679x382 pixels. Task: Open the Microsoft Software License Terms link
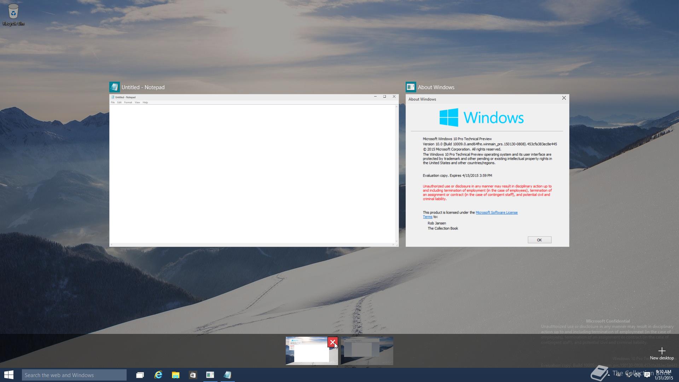point(497,212)
